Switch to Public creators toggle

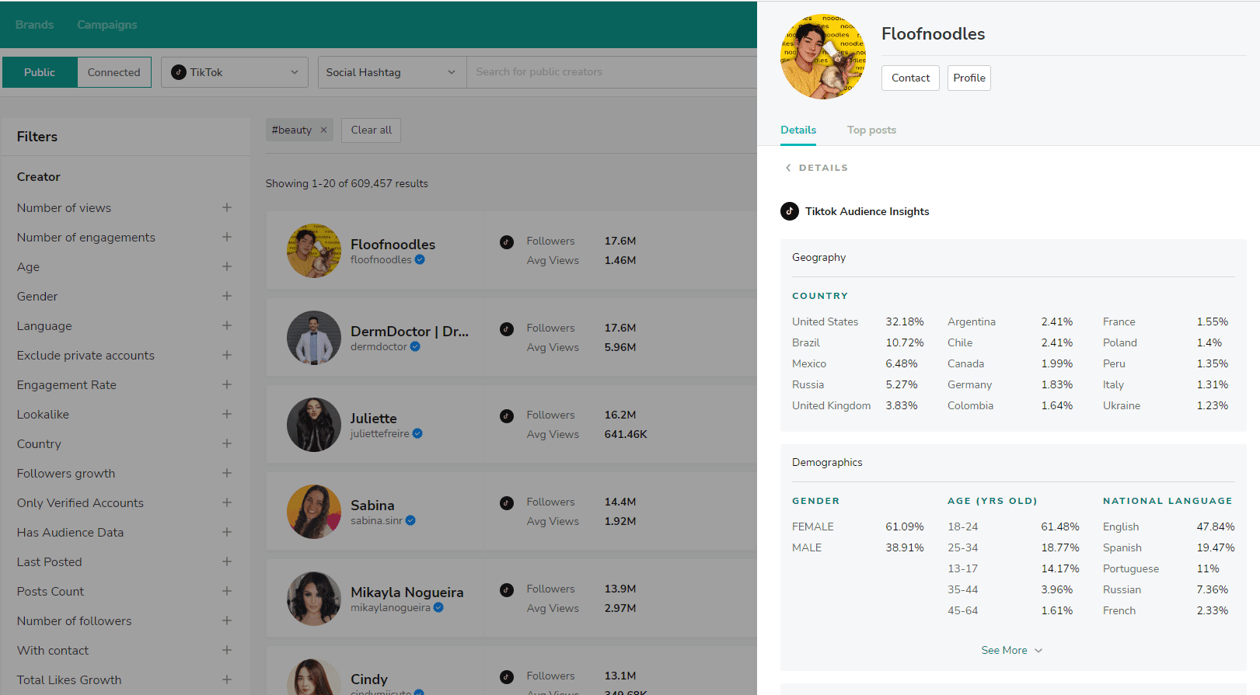(40, 72)
